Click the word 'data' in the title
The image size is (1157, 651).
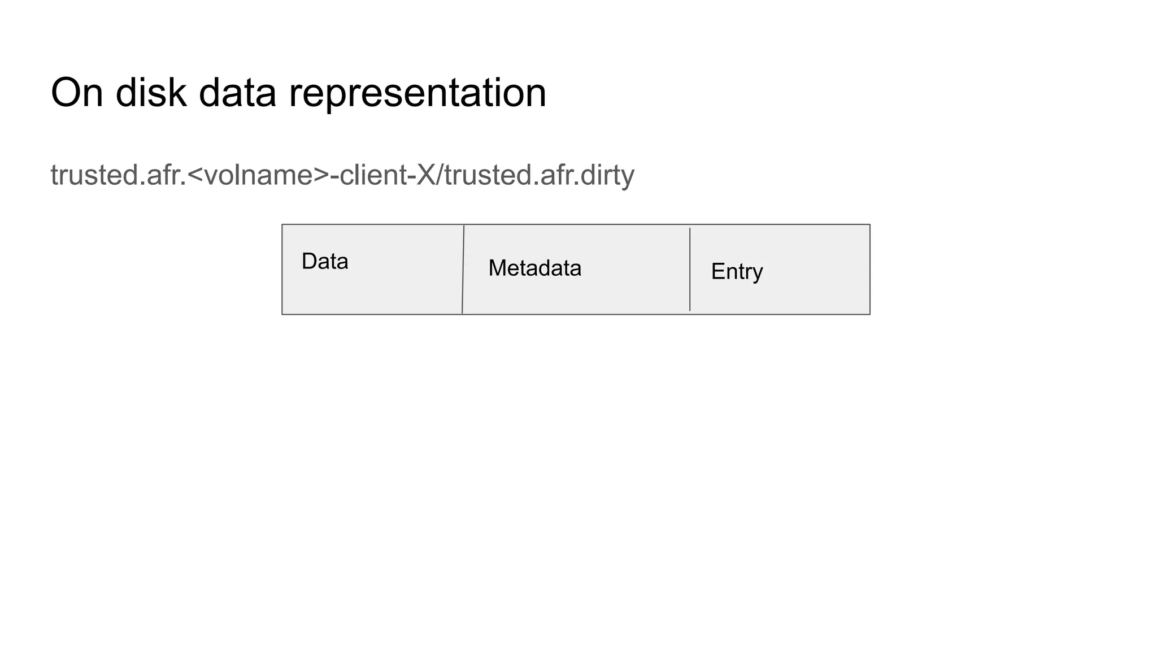(238, 93)
